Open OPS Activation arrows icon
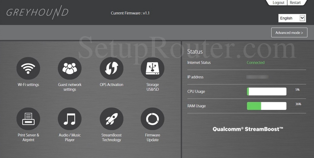 (x=112, y=68)
